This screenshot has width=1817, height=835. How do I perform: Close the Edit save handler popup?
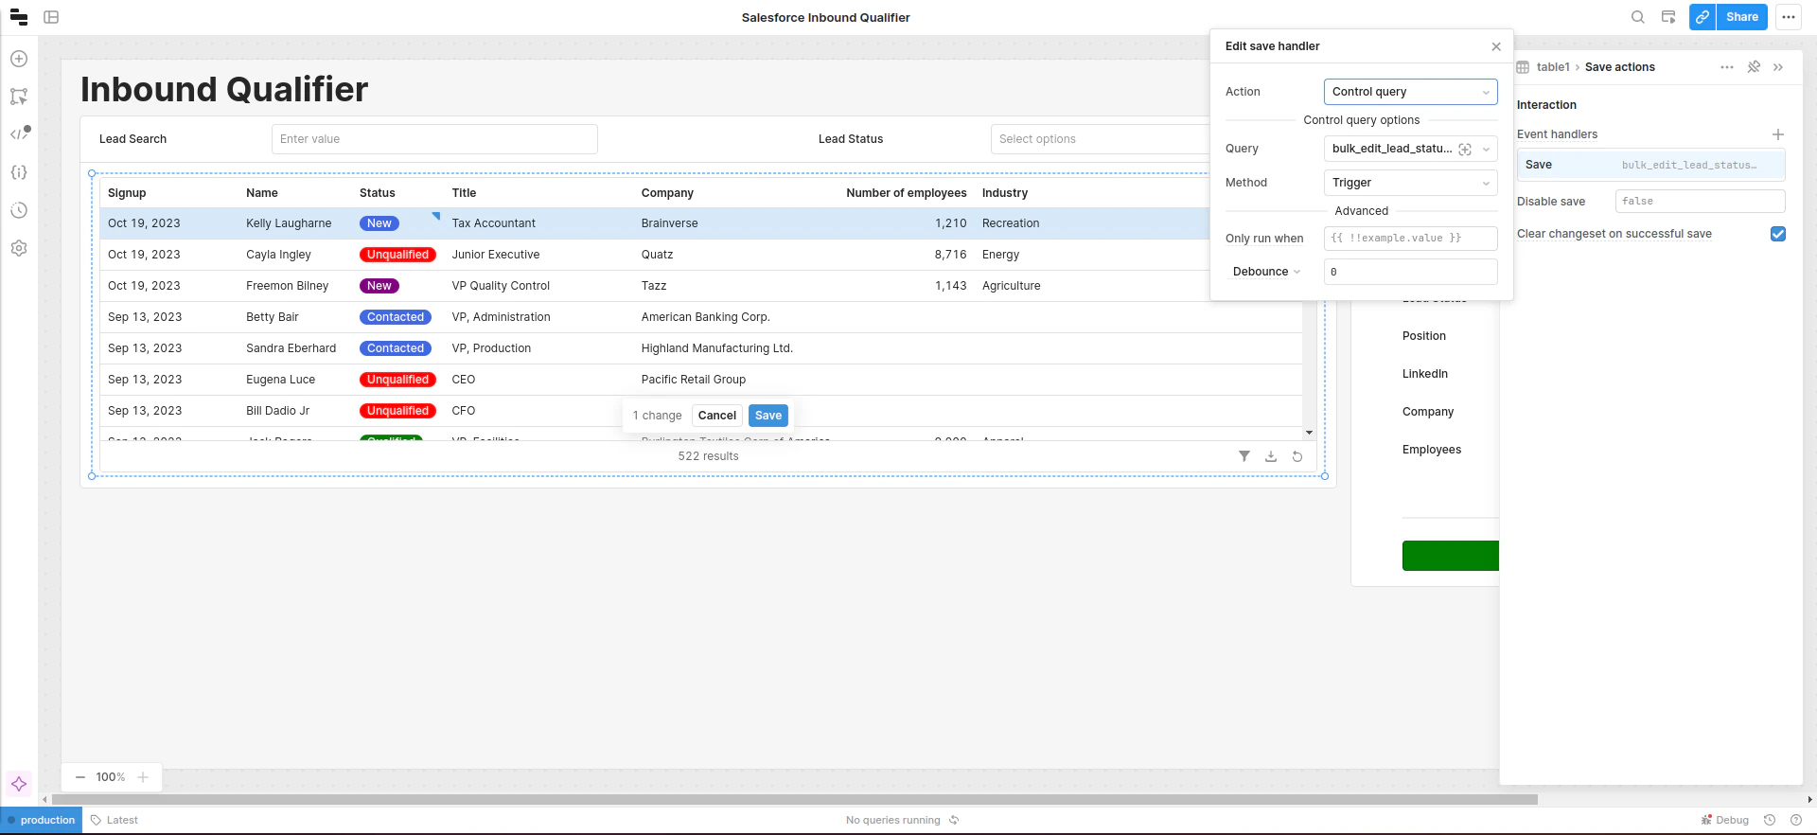click(x=1496, y=46)
